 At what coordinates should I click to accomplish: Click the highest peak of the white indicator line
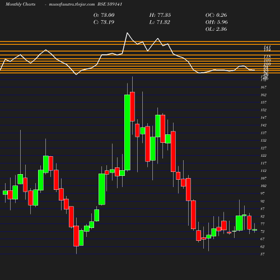tap(128, 33)
